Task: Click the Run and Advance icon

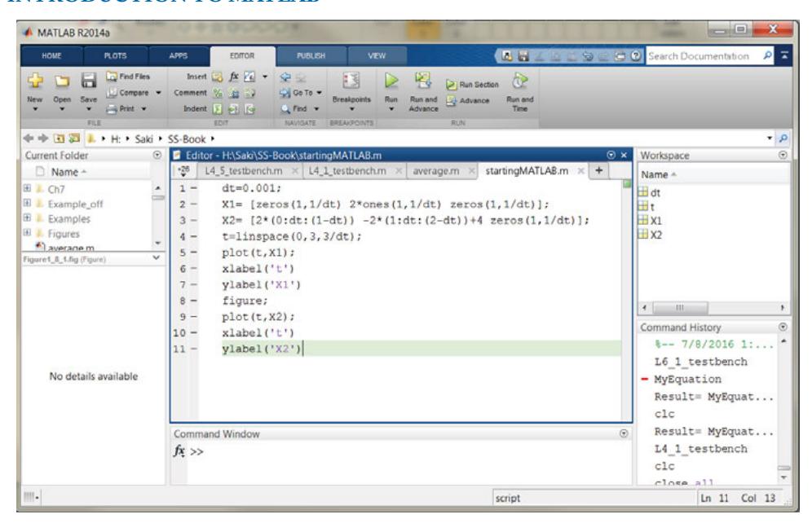Action: coord(423,81)
